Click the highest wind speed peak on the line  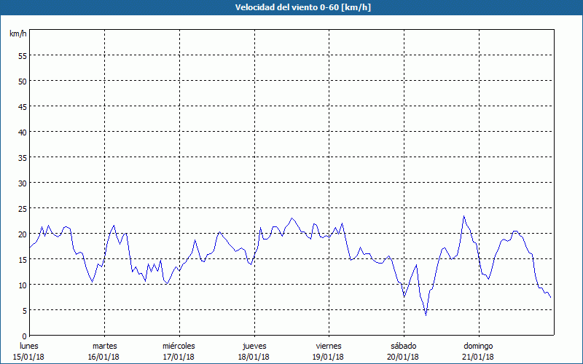click(463, 216)
